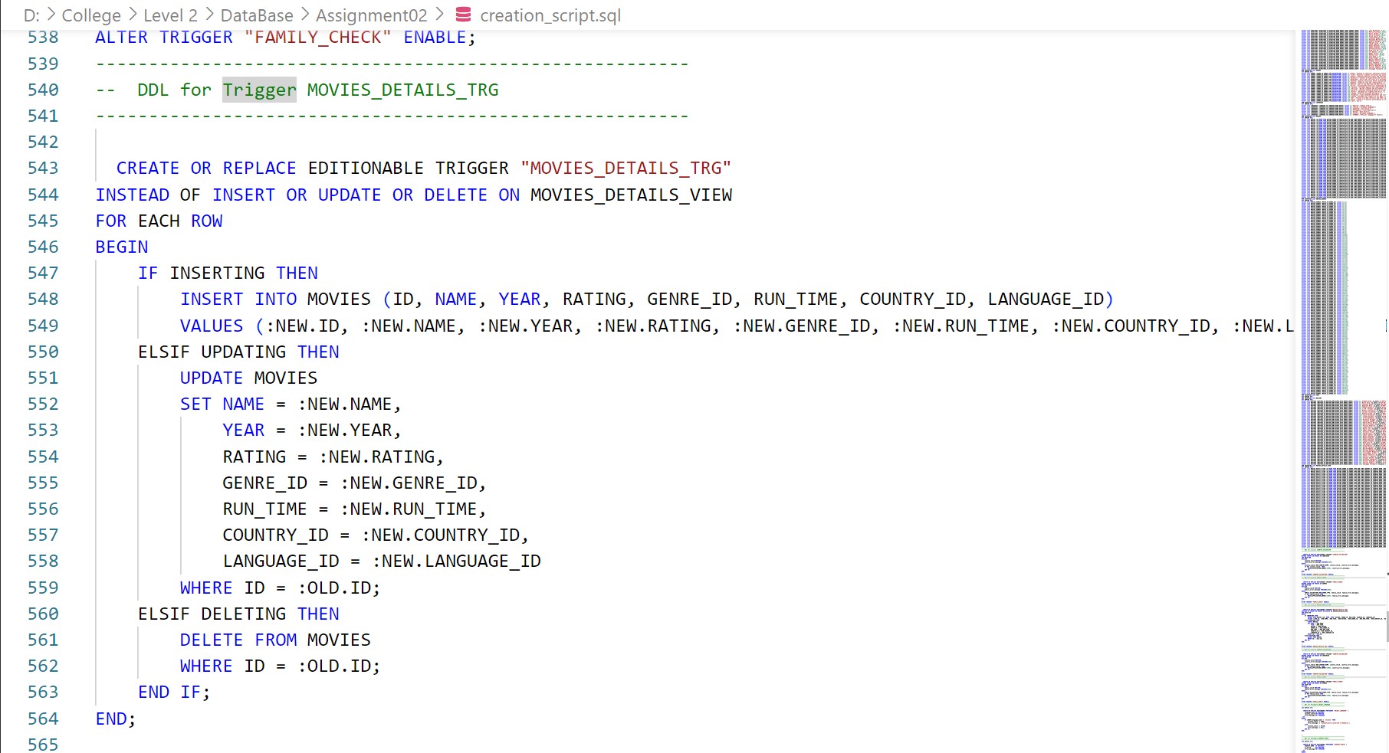This screenshot has width=1389, height=753.
Task: Click line number 543 to place cursor
Action: click(x=45, y=168)
